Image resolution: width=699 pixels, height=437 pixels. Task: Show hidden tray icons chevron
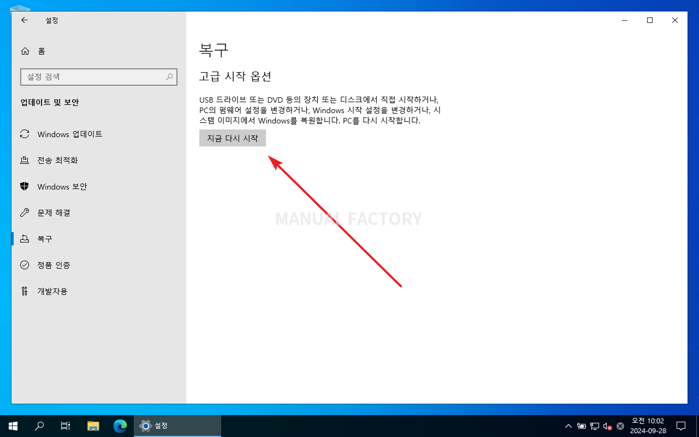[568, 426]
